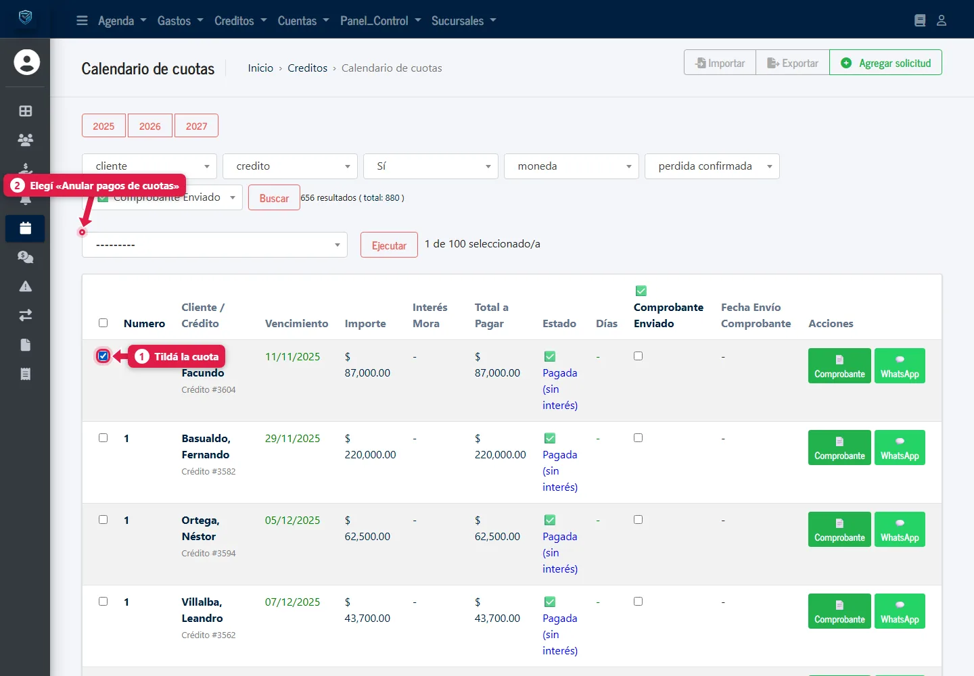
Task: Tick the row checkbox for Ortega, Néstor
Action: point(103,520)
